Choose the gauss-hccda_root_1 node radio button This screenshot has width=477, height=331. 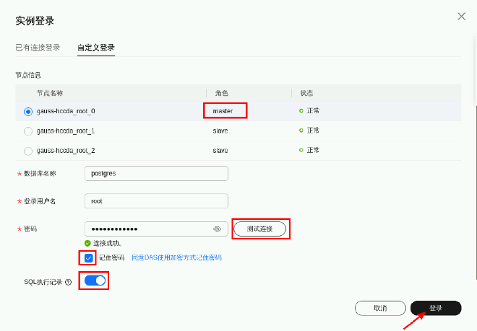[x=28, y=131]
